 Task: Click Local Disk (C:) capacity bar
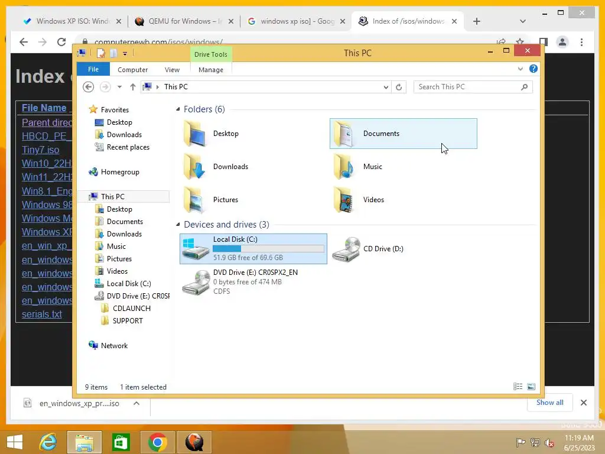pyautogui.click(x=269, y=249)
